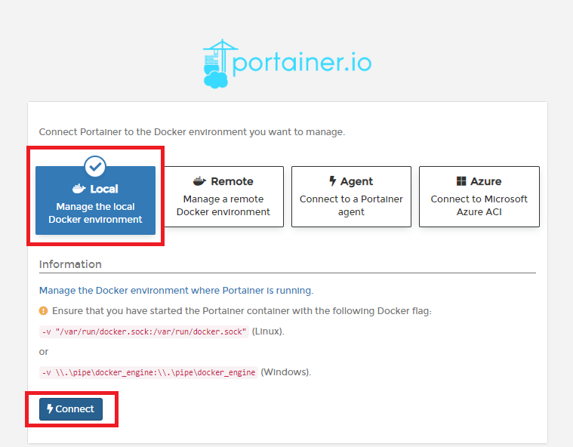Click the Docker whale icon beside Remote
Screen dimensions: 573x447
[x=199, y=181]
